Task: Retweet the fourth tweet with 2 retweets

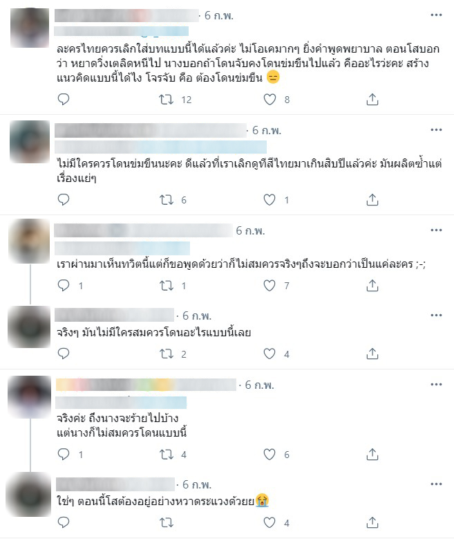Action: pyautogui.click(x=167, y=354)
